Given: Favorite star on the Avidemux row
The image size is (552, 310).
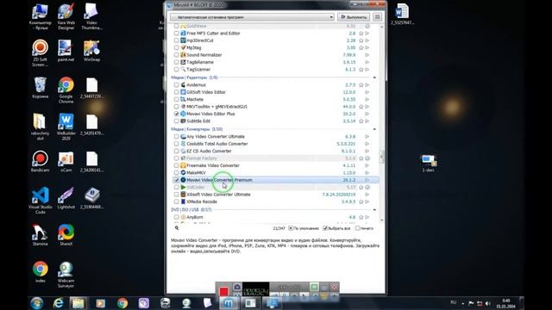Looking at the screenshot, I should [x=361, y=85].
